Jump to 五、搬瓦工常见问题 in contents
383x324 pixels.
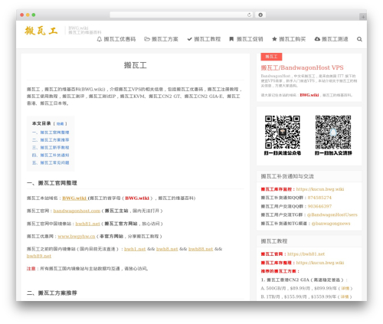pyautogui.click(x=51, y=162)
